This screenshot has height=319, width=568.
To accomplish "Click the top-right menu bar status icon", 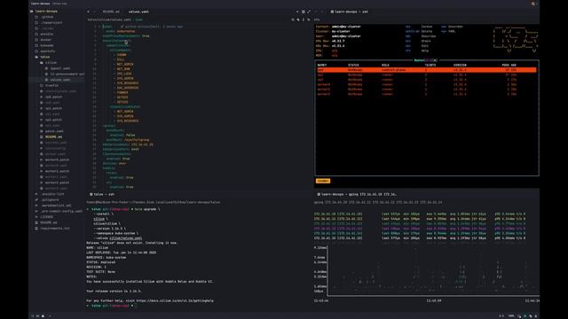I will [532, 4].
